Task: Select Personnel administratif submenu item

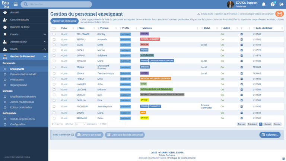Action: click(x=23, y=74)
